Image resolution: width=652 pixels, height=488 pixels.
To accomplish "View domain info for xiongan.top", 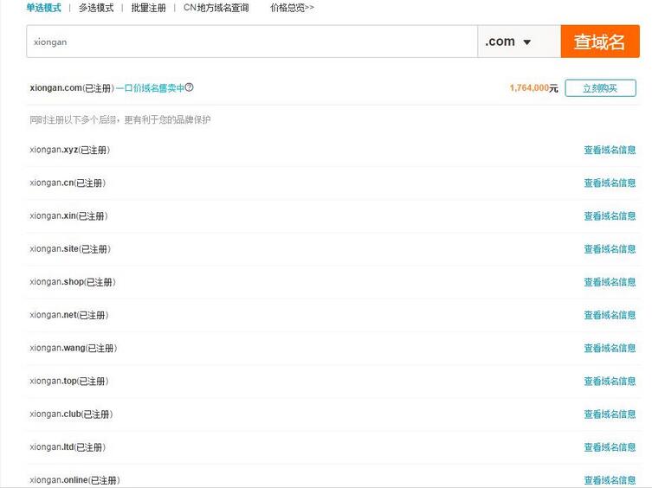I will coord(610,382).
